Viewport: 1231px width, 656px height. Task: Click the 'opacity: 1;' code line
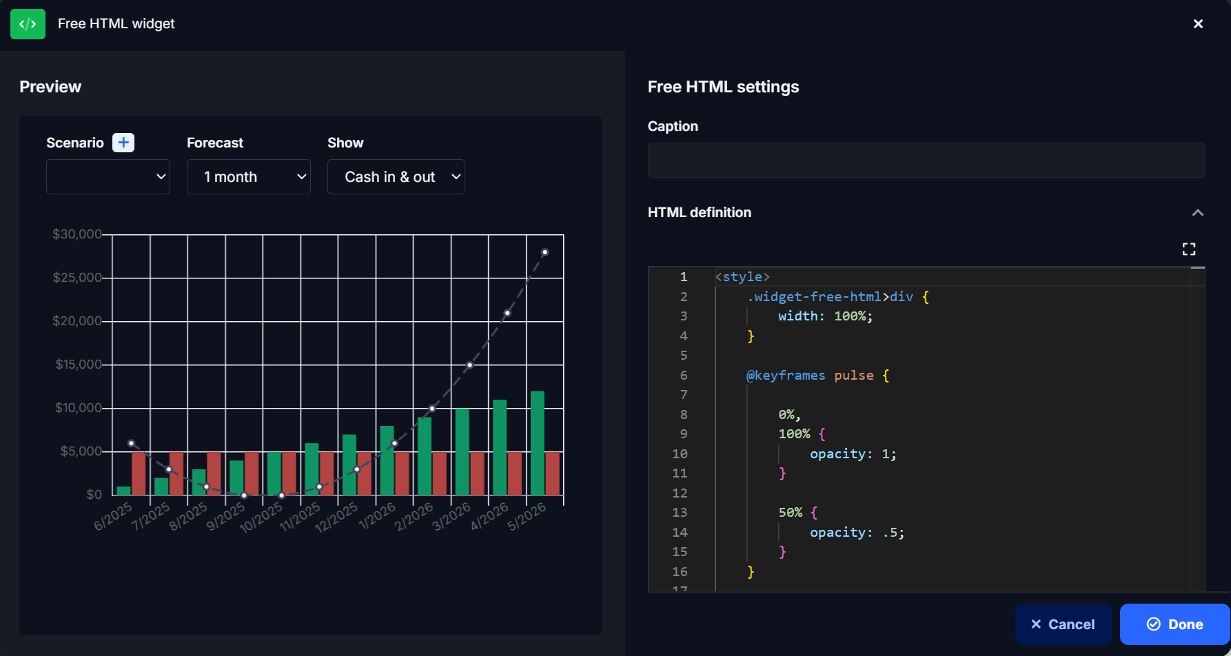[x=853, y=454]
